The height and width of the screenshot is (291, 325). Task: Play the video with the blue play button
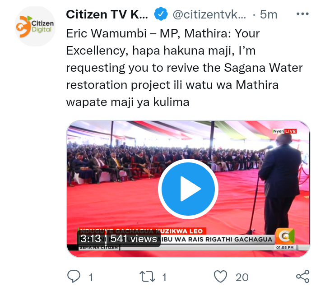pos(188,189)
